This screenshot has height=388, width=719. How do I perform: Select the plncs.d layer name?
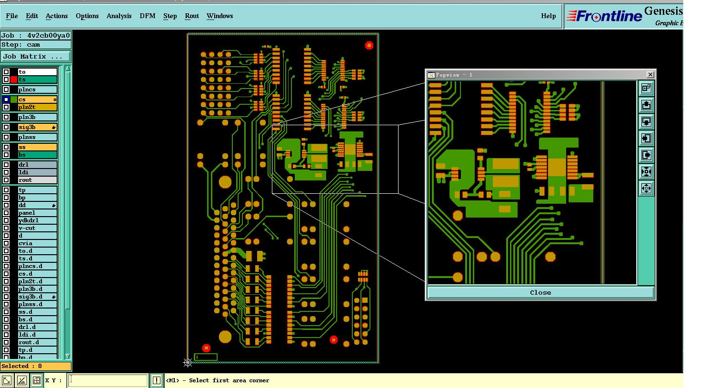coord(37,266)
